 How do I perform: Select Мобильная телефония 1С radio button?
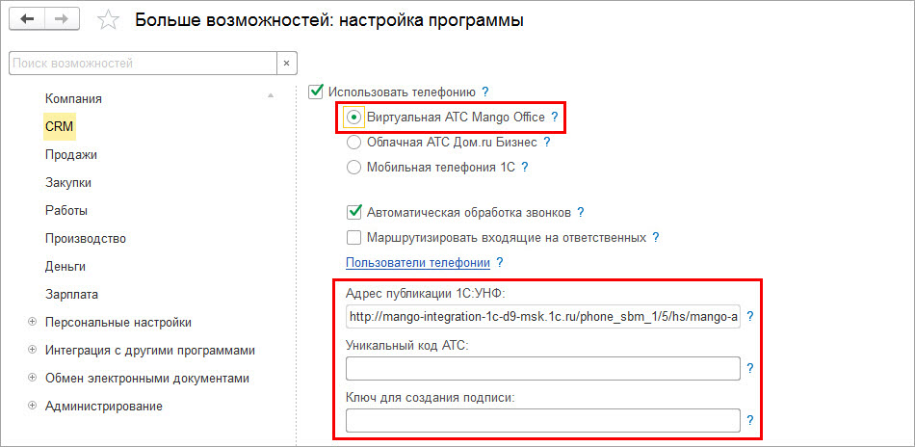(354, 167)
